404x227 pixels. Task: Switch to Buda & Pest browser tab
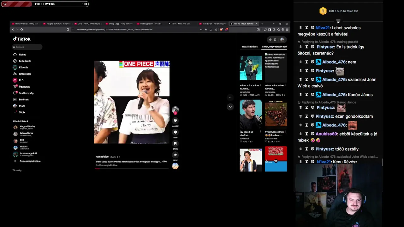pos(213,24)
